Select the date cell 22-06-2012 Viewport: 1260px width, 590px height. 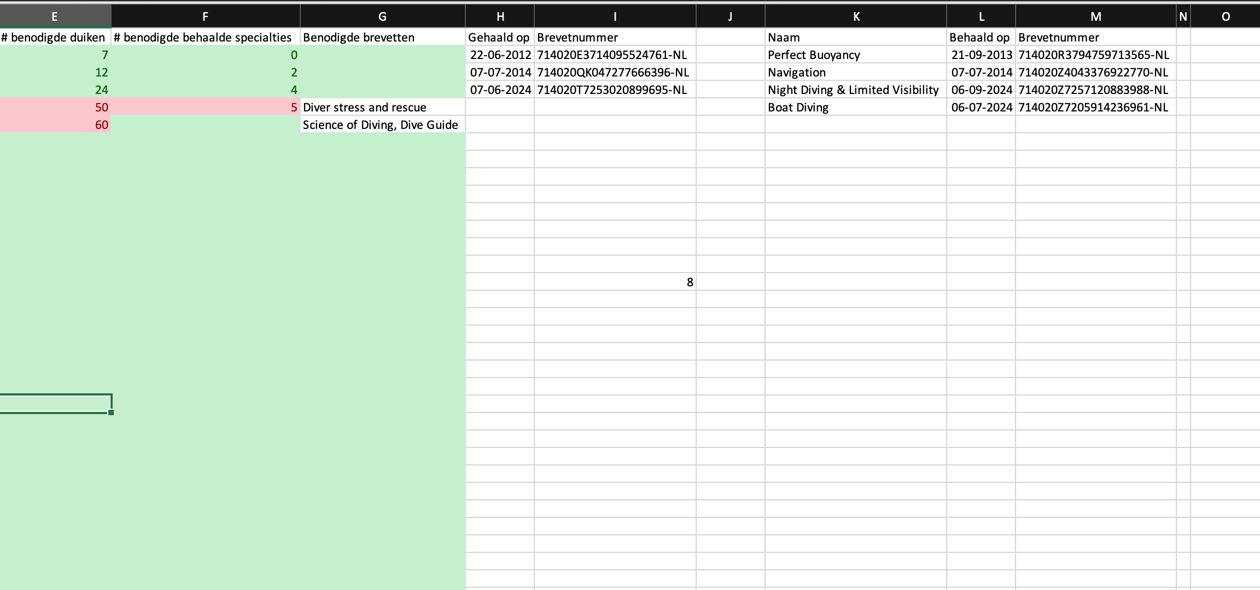click(500, 55)
